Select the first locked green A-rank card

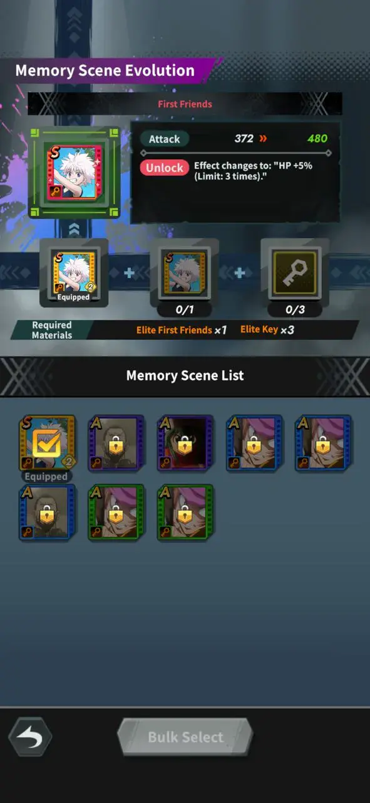point(115,513)
